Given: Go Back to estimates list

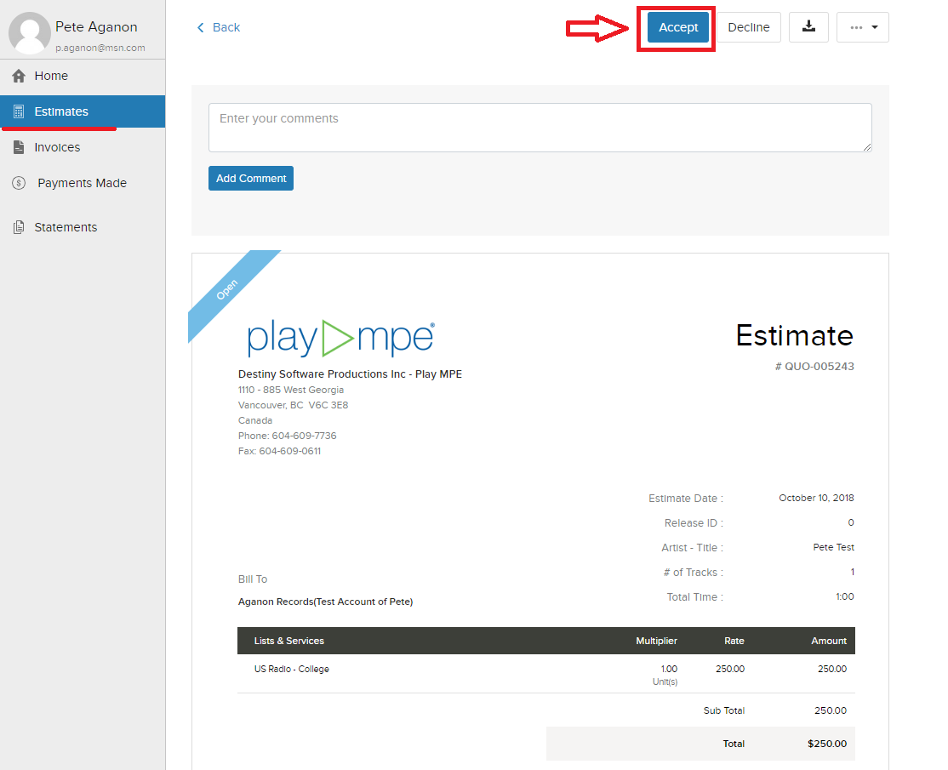Looking at the screenshot, I should [218, 27].
